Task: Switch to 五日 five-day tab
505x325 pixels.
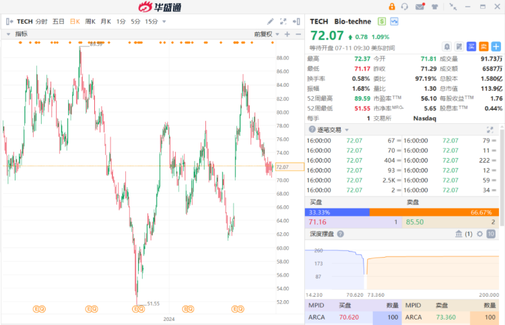Action: click(59, 22)
